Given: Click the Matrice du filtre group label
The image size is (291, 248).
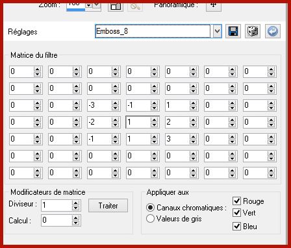Looking at the screenshot, I should 34,55.
